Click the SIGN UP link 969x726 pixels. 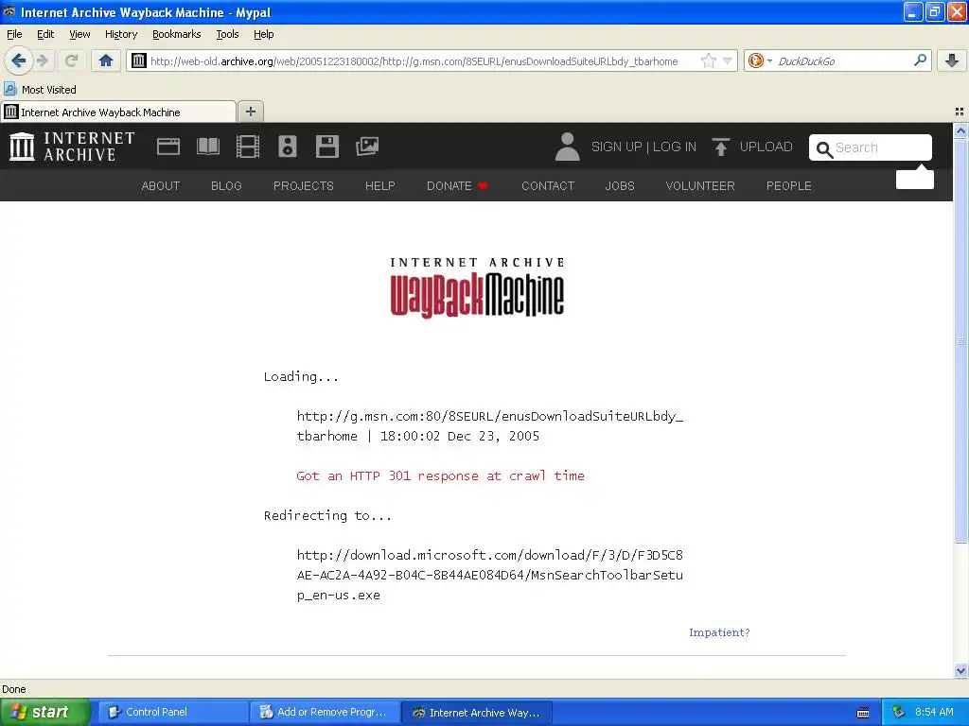pyautogui.click(x=616, y=147)
